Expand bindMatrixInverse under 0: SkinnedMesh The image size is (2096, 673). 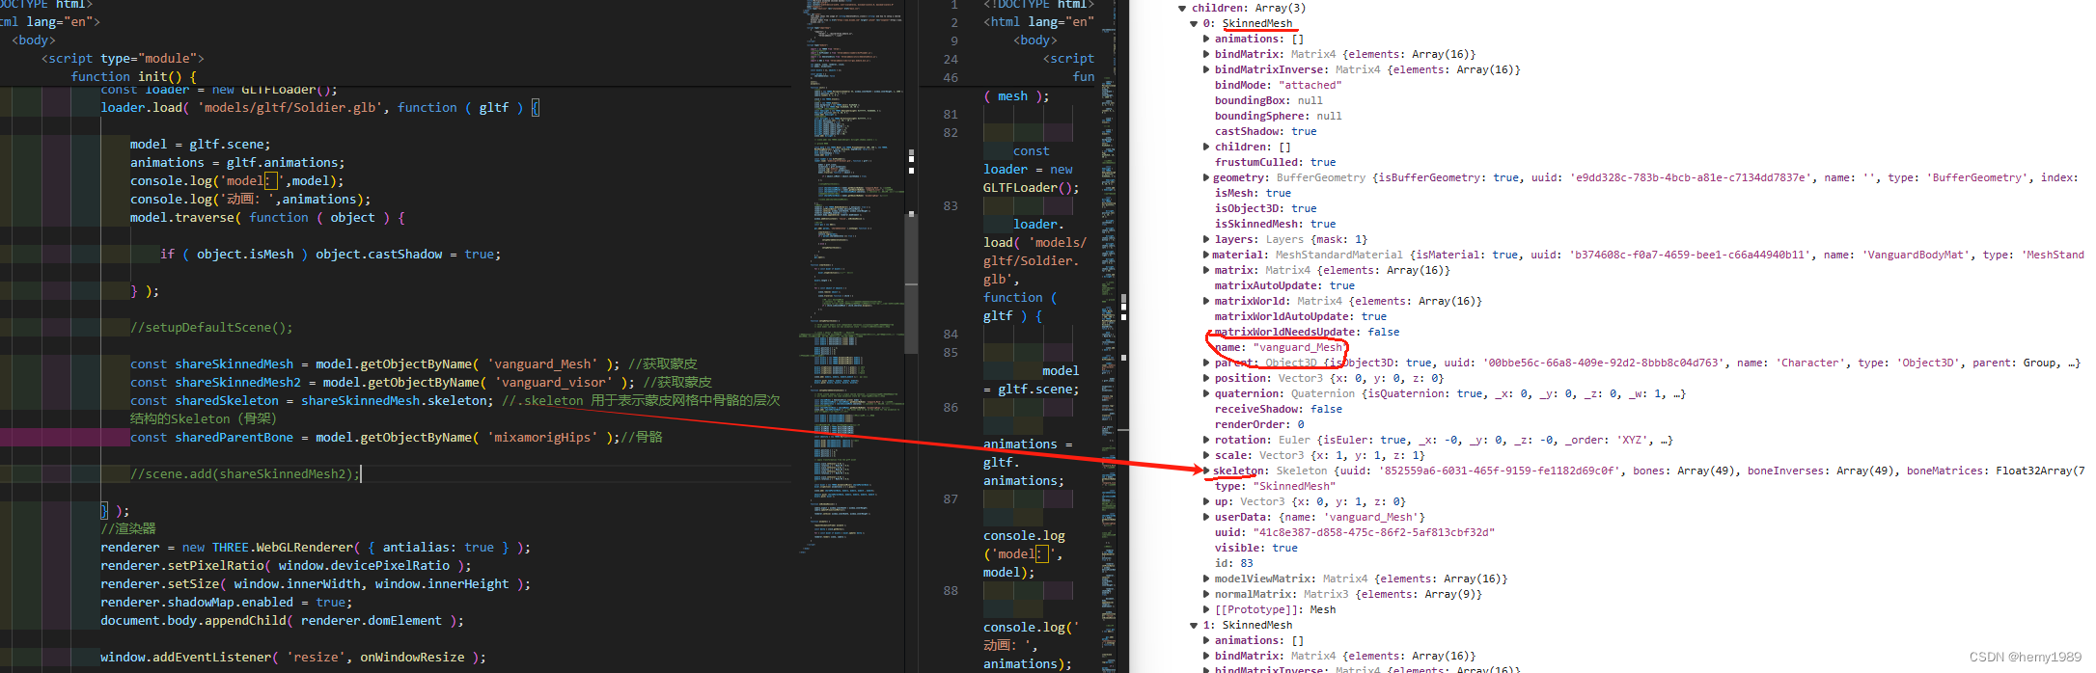coord(1206,69)
